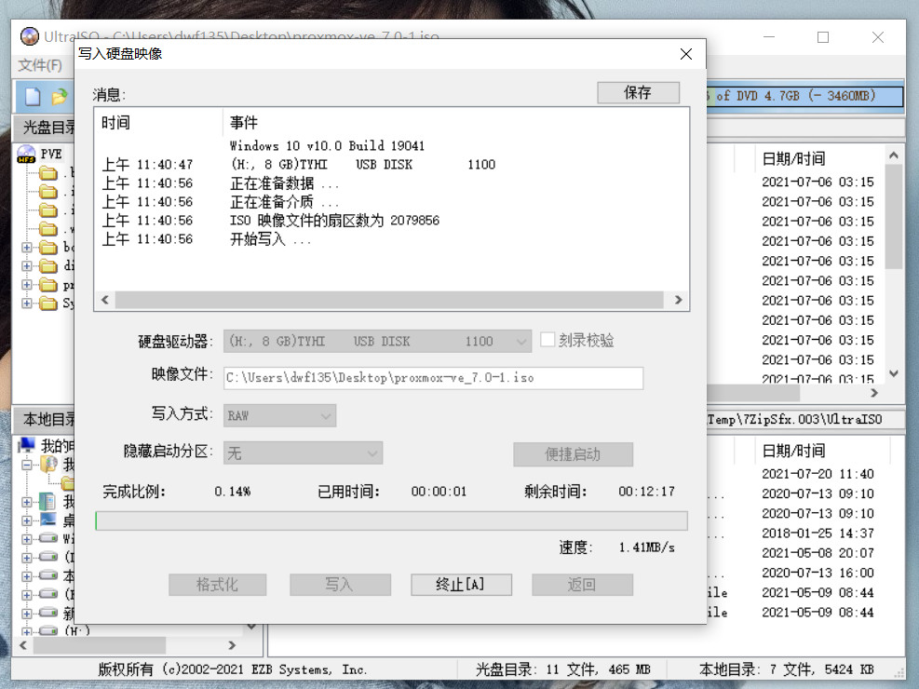This screenshot has height=689, width=919.
Task: Select the PVE disc icon in tree
Action: click(x=26, y=154)
